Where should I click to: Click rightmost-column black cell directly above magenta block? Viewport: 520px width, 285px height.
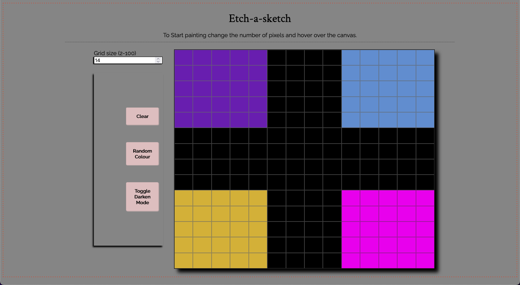click(425, 182)
